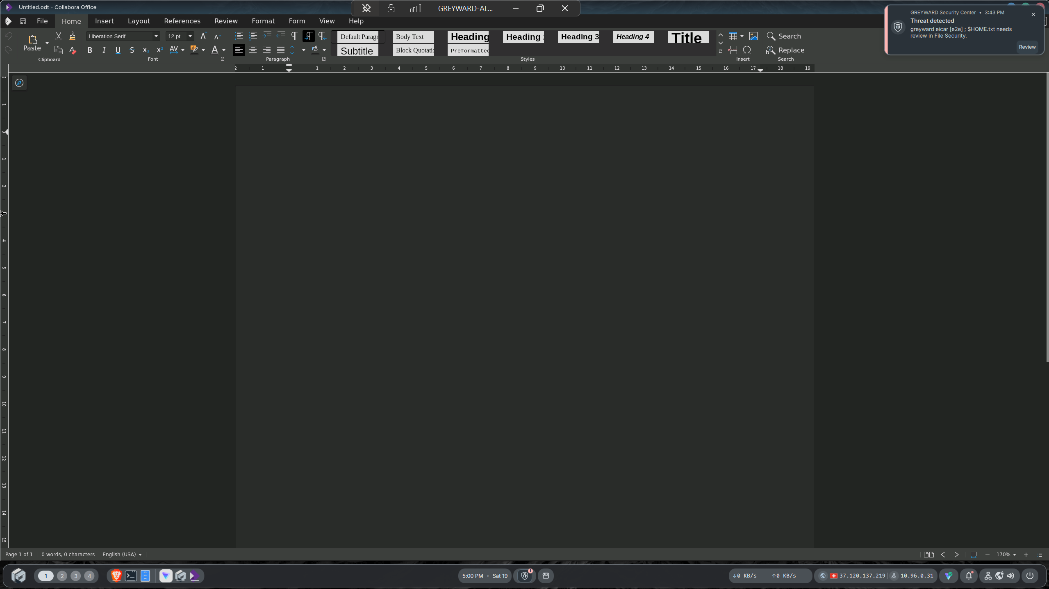The image size is (1049, 589).
Task: Click the Insert Image icon
Action: (753, 36)
